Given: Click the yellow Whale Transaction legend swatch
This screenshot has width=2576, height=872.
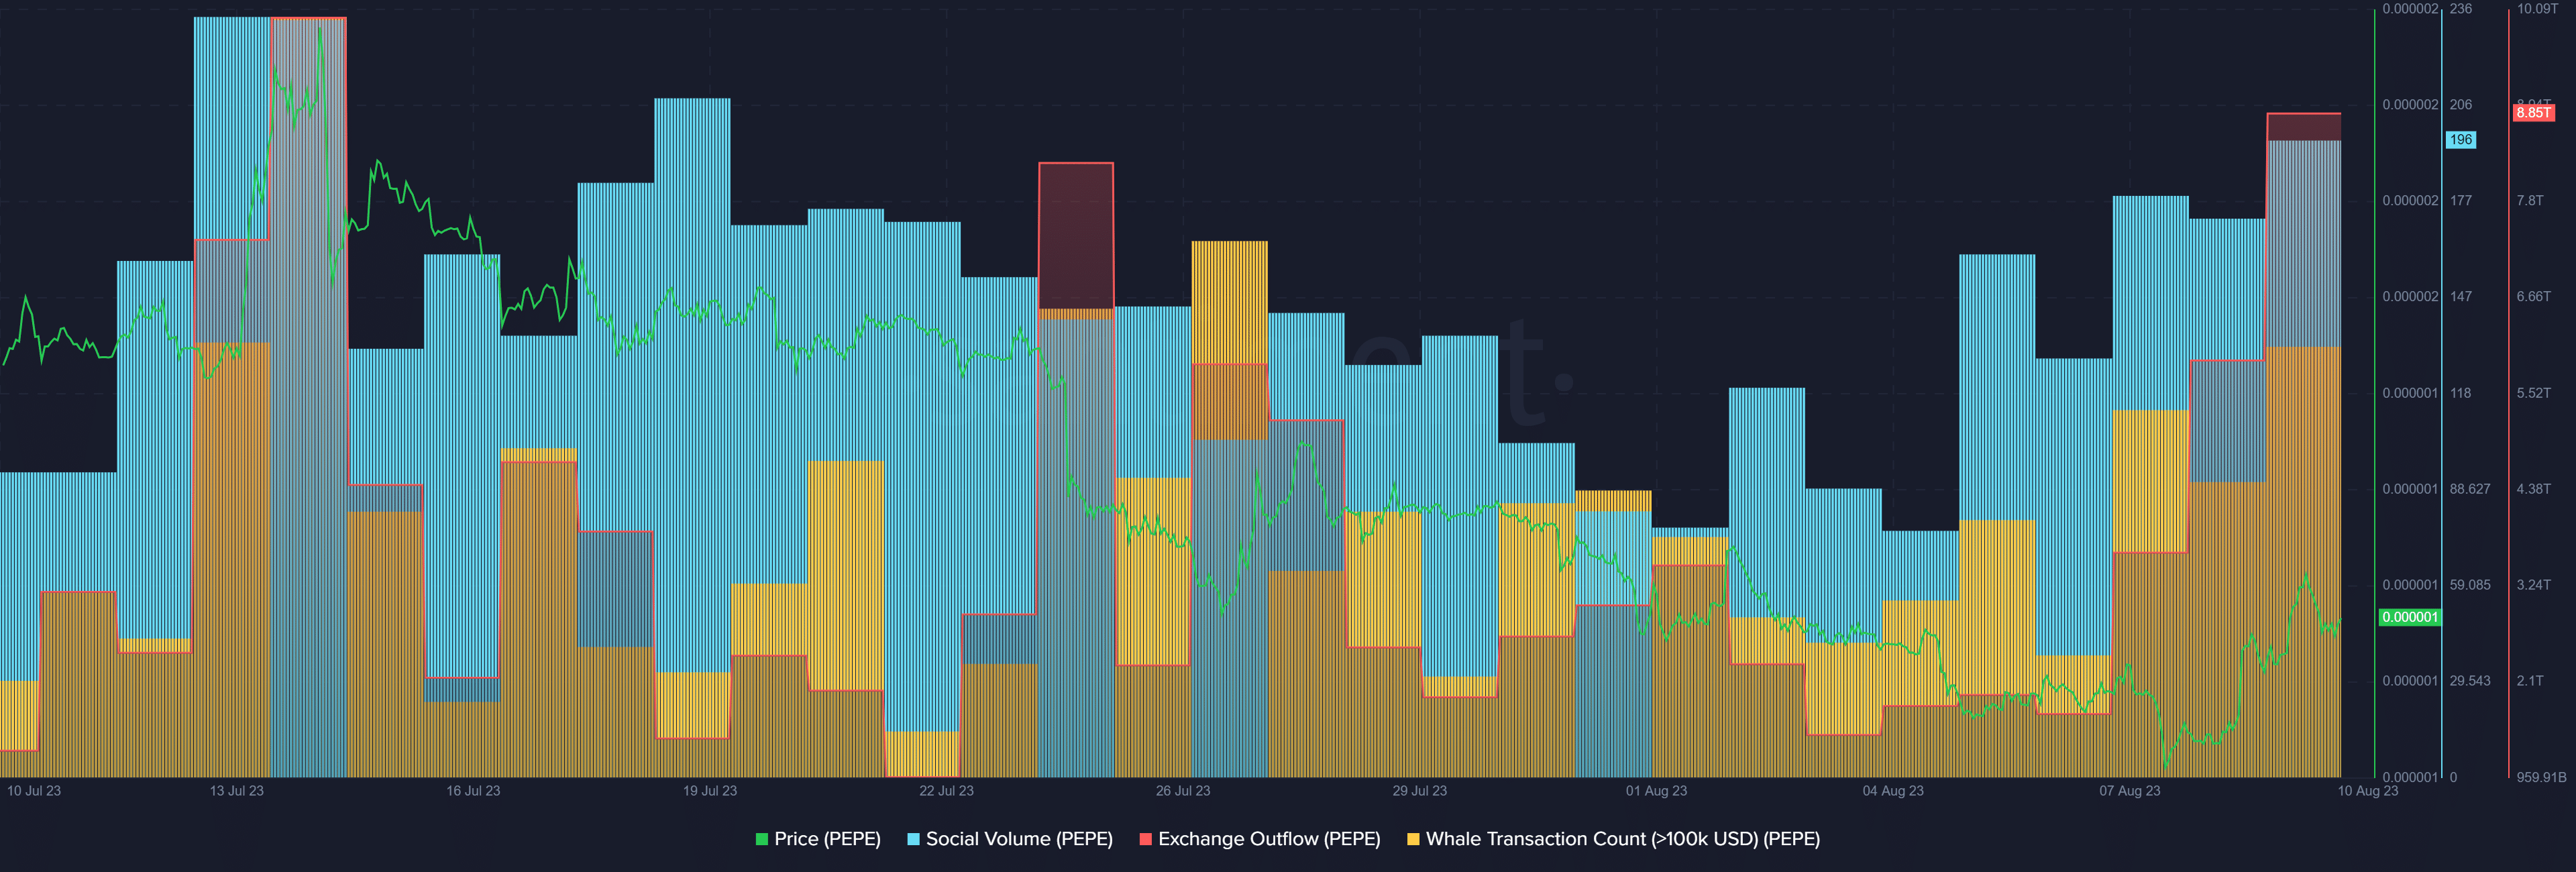Looking at the screenshot, I should 1413,840.
